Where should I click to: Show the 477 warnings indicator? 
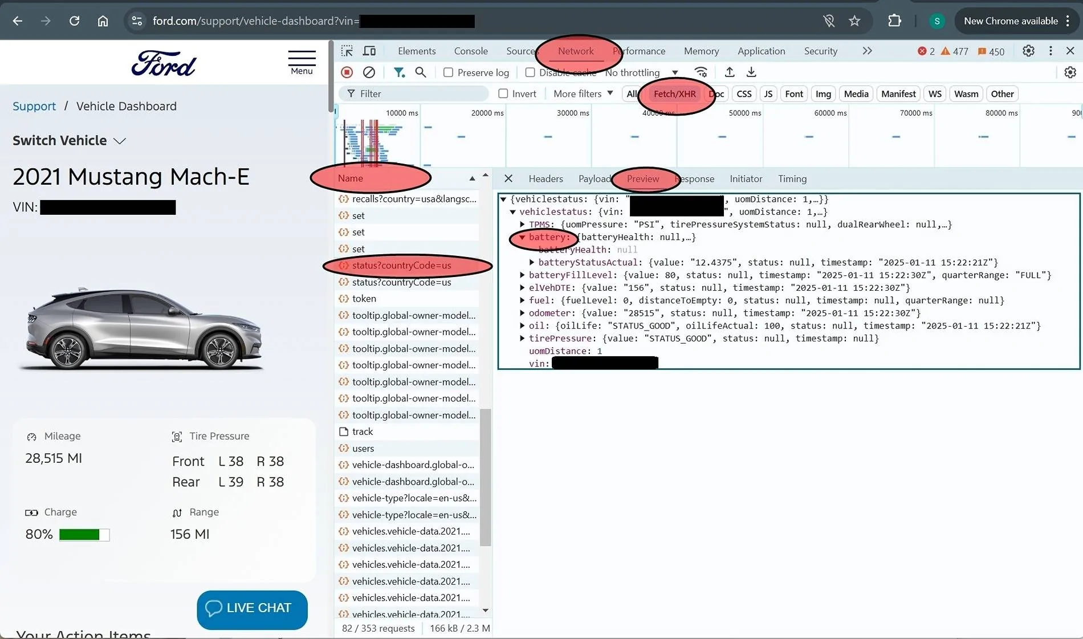[955, 51]
